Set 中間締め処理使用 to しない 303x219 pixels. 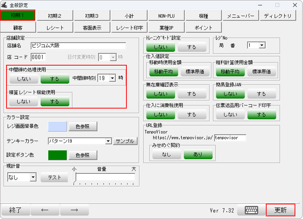24,78
